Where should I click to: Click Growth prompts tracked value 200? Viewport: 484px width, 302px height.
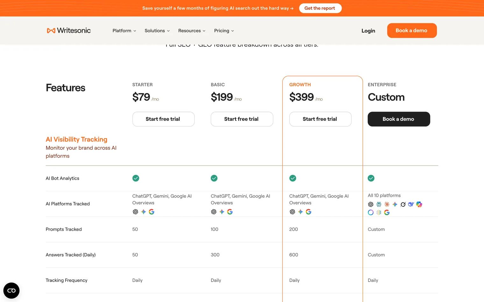(294, 230)
